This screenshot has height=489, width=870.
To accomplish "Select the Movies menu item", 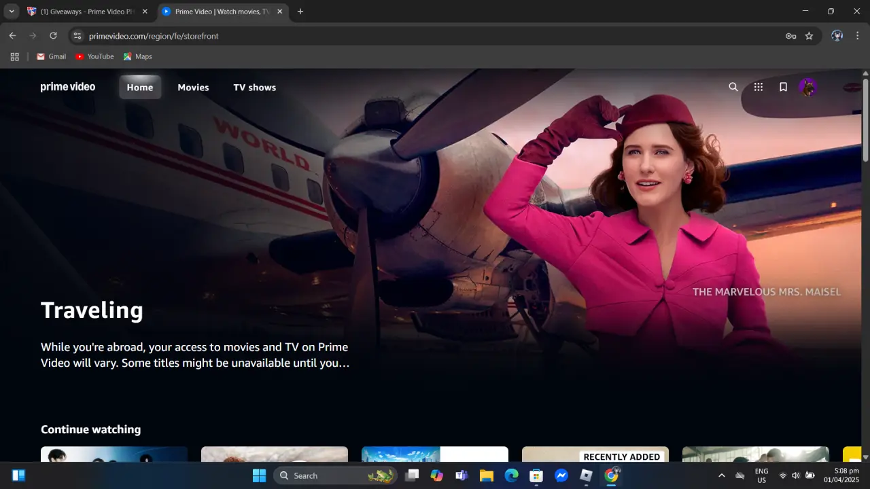I will coord(193,87).
